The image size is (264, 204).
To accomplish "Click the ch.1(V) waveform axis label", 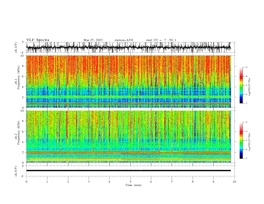I will [x=16, y=47].
